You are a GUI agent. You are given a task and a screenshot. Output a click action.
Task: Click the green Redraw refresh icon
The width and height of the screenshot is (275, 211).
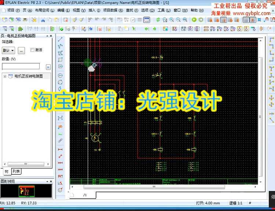click(x=158, y=20)
